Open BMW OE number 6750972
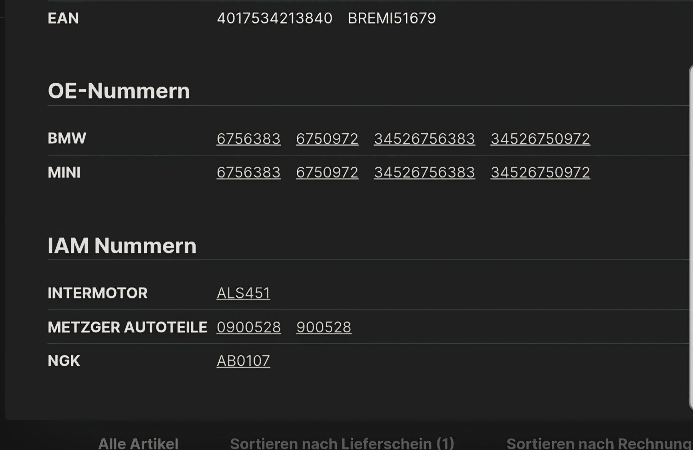The height and width of the screenshot is (450, 693). (327, 139)
